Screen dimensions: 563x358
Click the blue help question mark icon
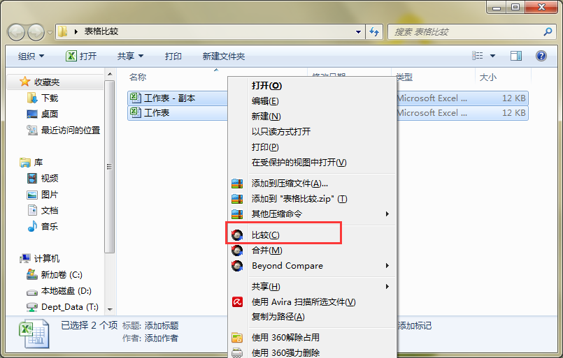click(x=541, y=56)
